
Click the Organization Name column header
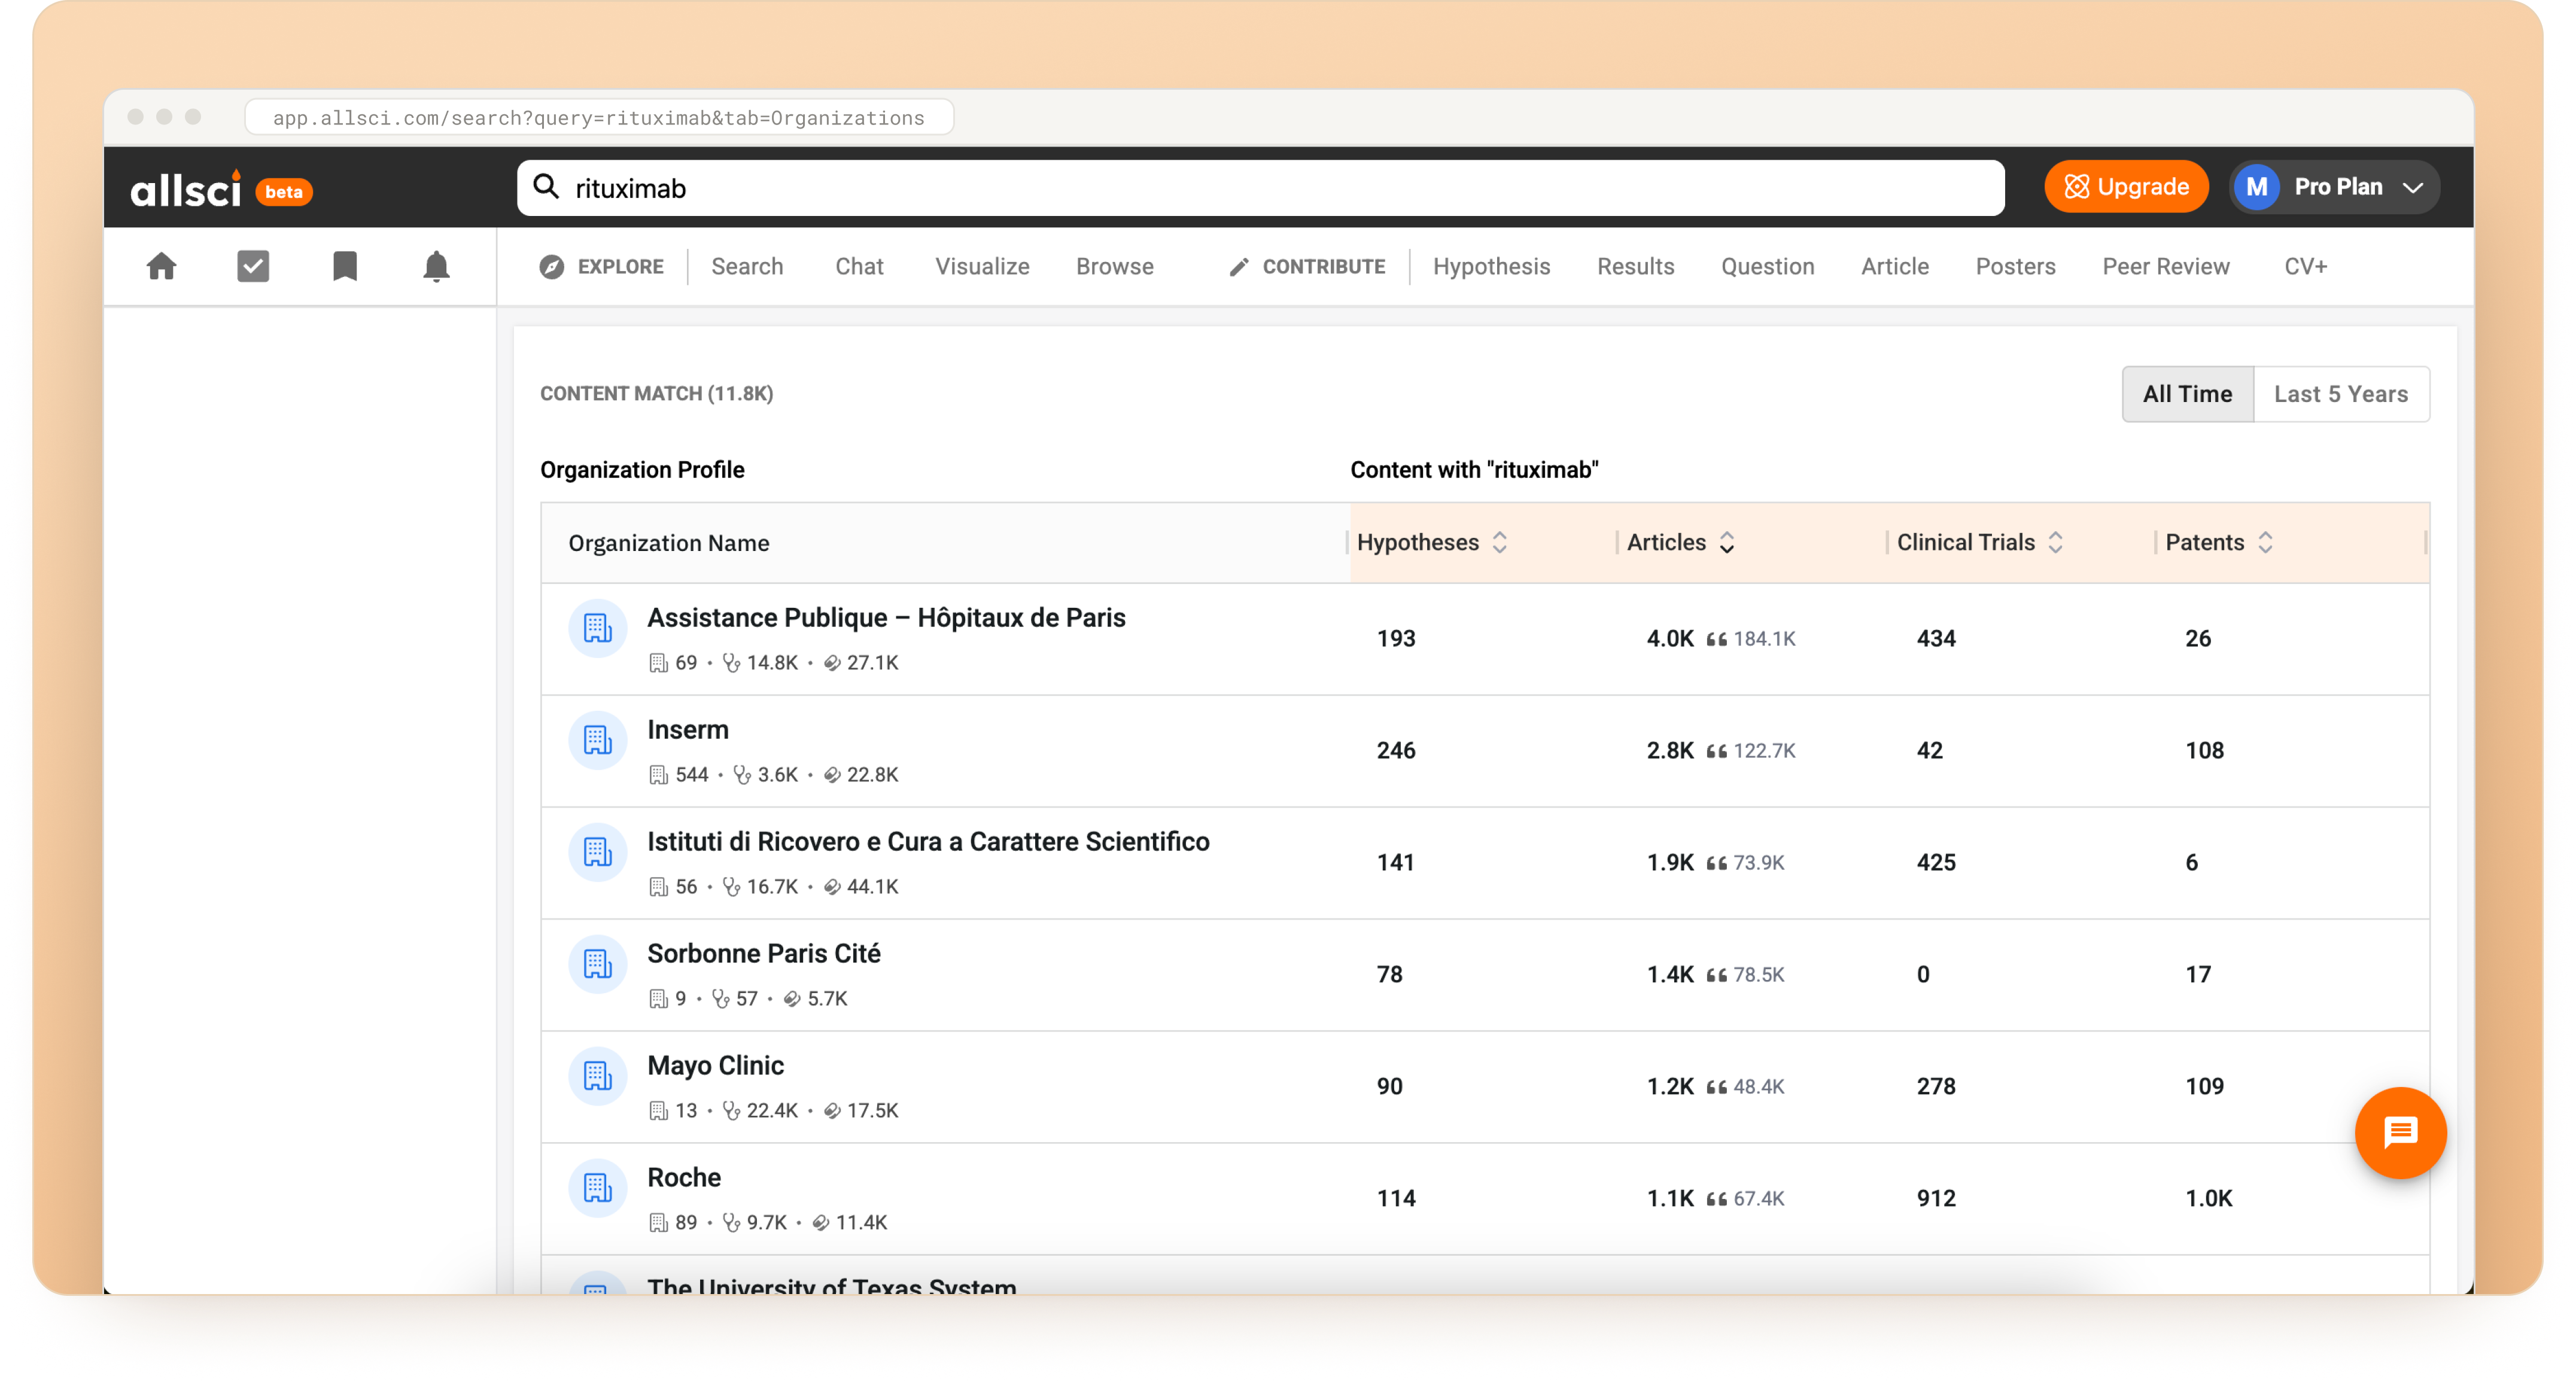point(669,543)
